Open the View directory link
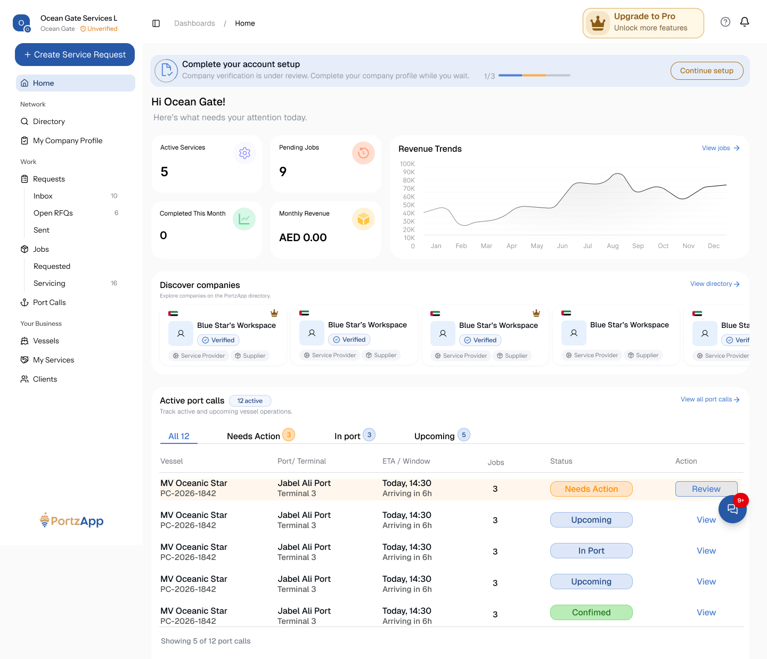Viewport: 767px width, 659px height. (x=715, y=284)
